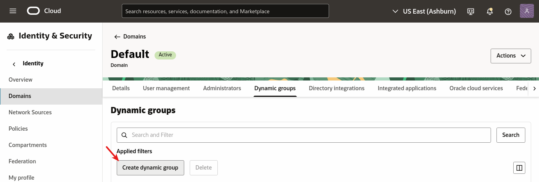
Task: Click the back arrow beside Domains
Action: (117, 37)
